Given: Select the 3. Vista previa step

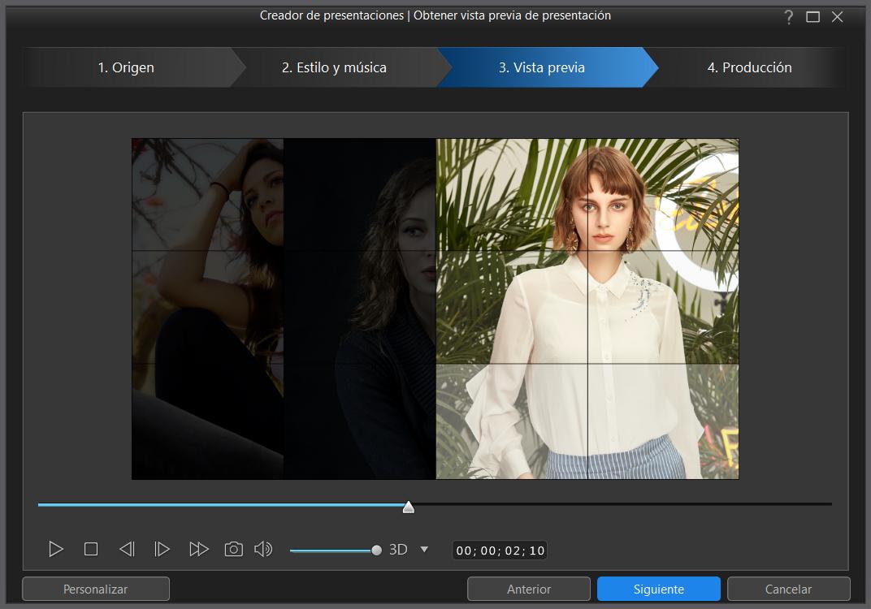Looking at the screenshot, I should (541, 67).
